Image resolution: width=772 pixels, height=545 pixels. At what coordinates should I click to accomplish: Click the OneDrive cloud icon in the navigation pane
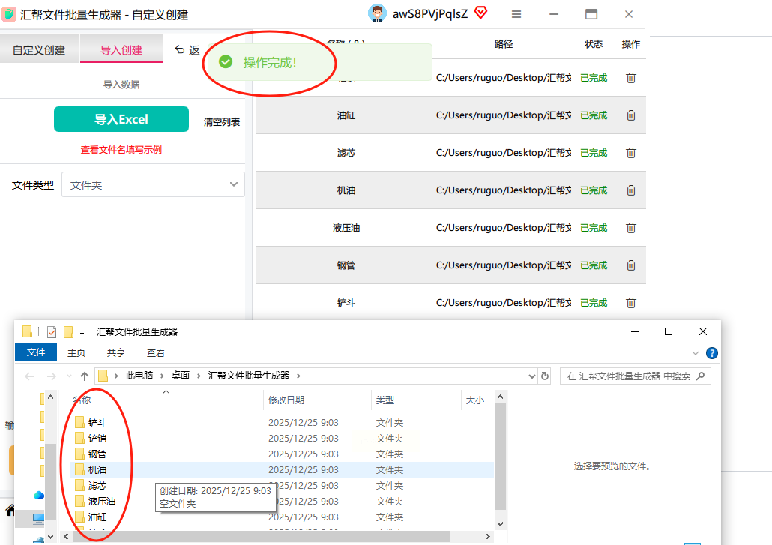(39, 496)
